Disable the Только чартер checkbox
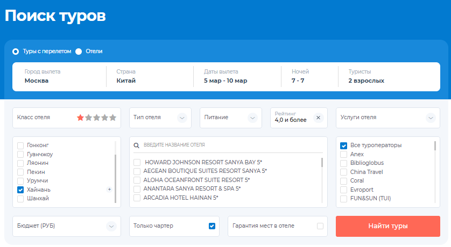 (x=212, y=226)
